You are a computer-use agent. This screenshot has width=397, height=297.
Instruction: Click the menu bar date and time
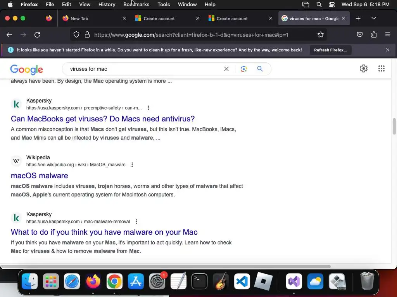pyautogui.click(x=365, y=4)
